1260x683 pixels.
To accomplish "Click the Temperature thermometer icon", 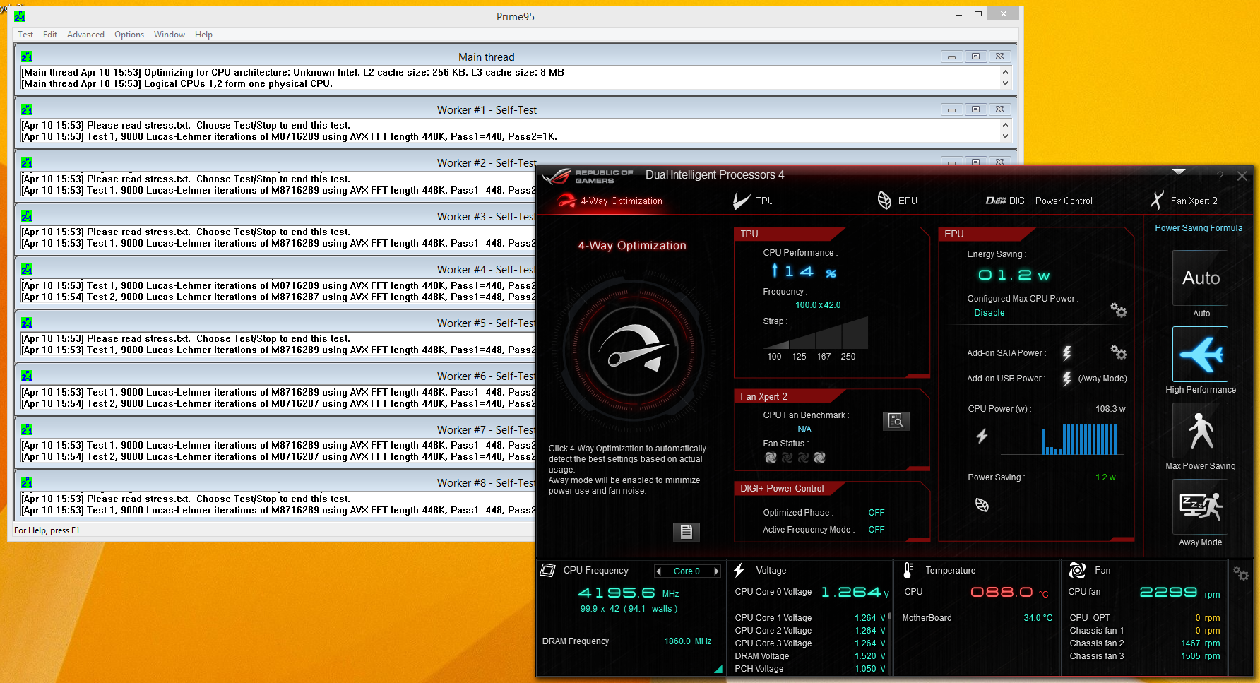I will coord(908,570).
